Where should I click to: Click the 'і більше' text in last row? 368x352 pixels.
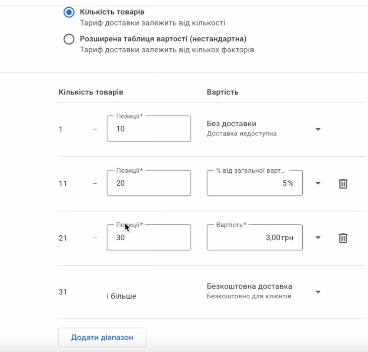tap(121, 296)
